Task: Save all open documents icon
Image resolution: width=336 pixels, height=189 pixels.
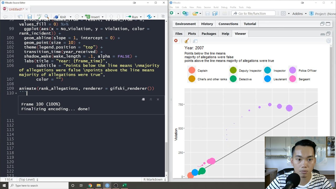Action: pyautogui.click(x=215, y=13)
